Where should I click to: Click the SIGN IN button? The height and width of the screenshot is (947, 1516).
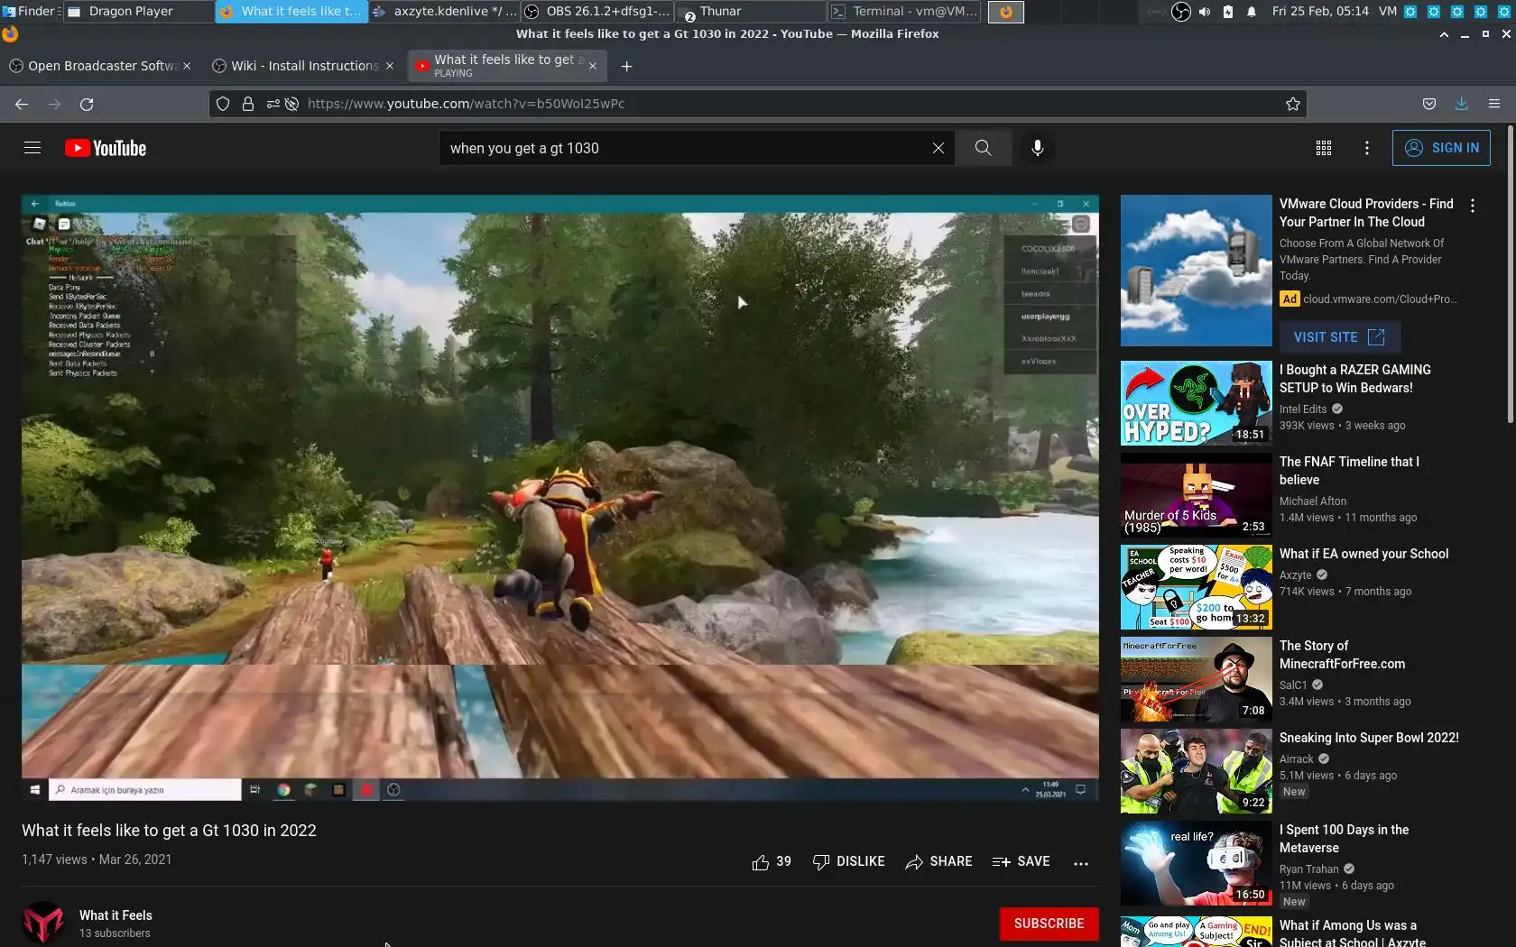(1441, 148)
